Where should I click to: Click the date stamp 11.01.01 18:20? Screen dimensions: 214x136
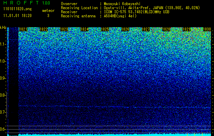17,16
